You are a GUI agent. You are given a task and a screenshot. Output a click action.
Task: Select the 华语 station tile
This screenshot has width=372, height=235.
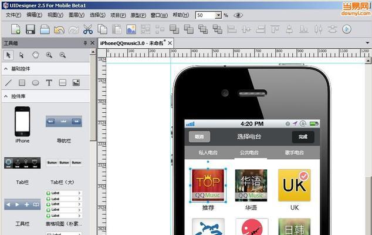click(251, 185)
